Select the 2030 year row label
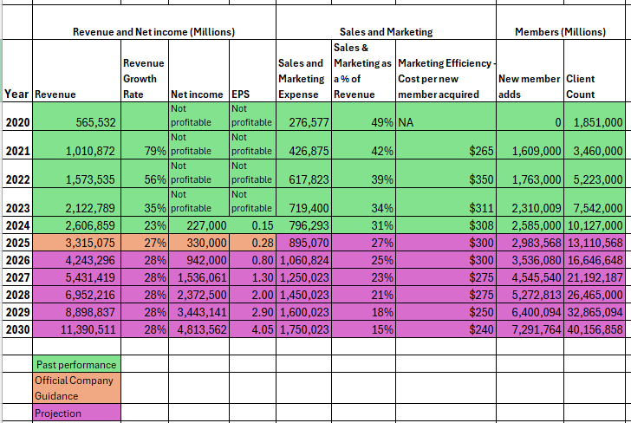The height and width of the screenshot is (423, 631). (x=17, y=329)
